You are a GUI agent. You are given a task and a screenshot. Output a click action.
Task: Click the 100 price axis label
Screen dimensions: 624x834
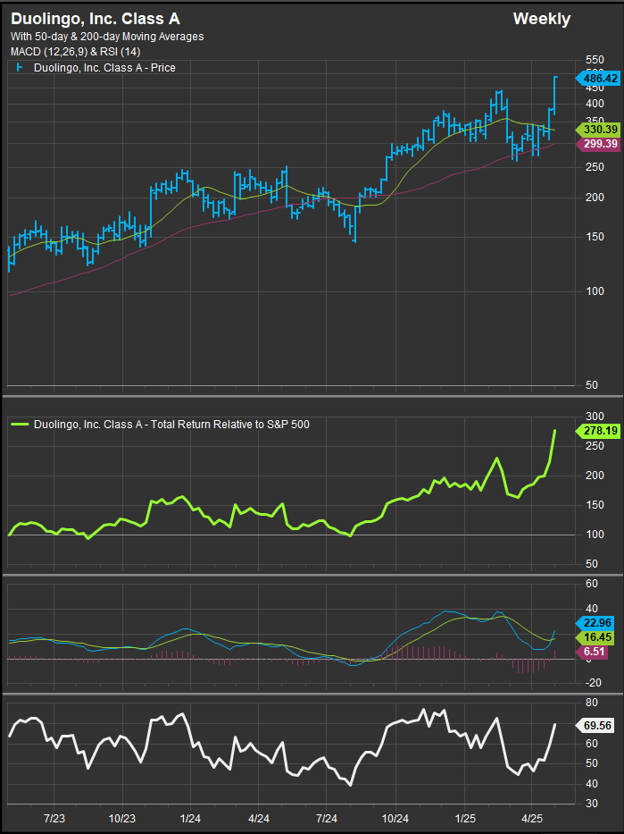click(x=595, y=291)
